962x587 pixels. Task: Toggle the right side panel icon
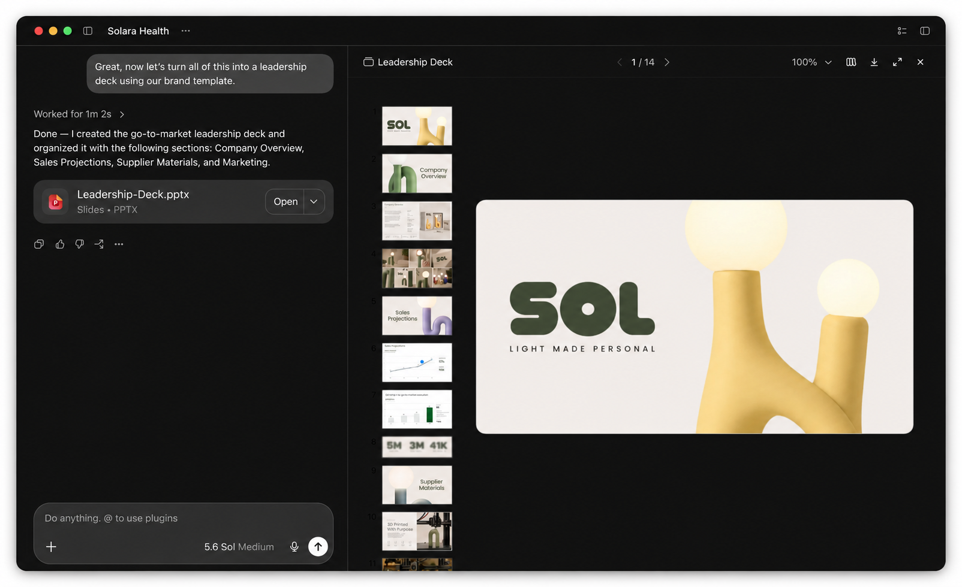coord(924,31)
